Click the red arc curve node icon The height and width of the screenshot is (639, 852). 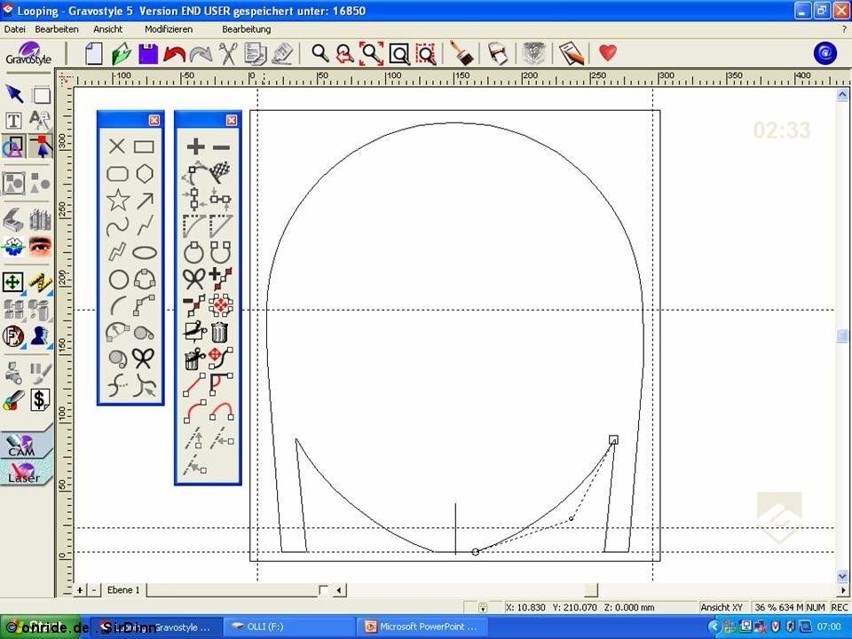pyautogui.click(x=194, y=411)
